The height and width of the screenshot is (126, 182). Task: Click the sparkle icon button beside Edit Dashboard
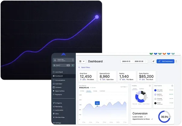tap(153, 61)
